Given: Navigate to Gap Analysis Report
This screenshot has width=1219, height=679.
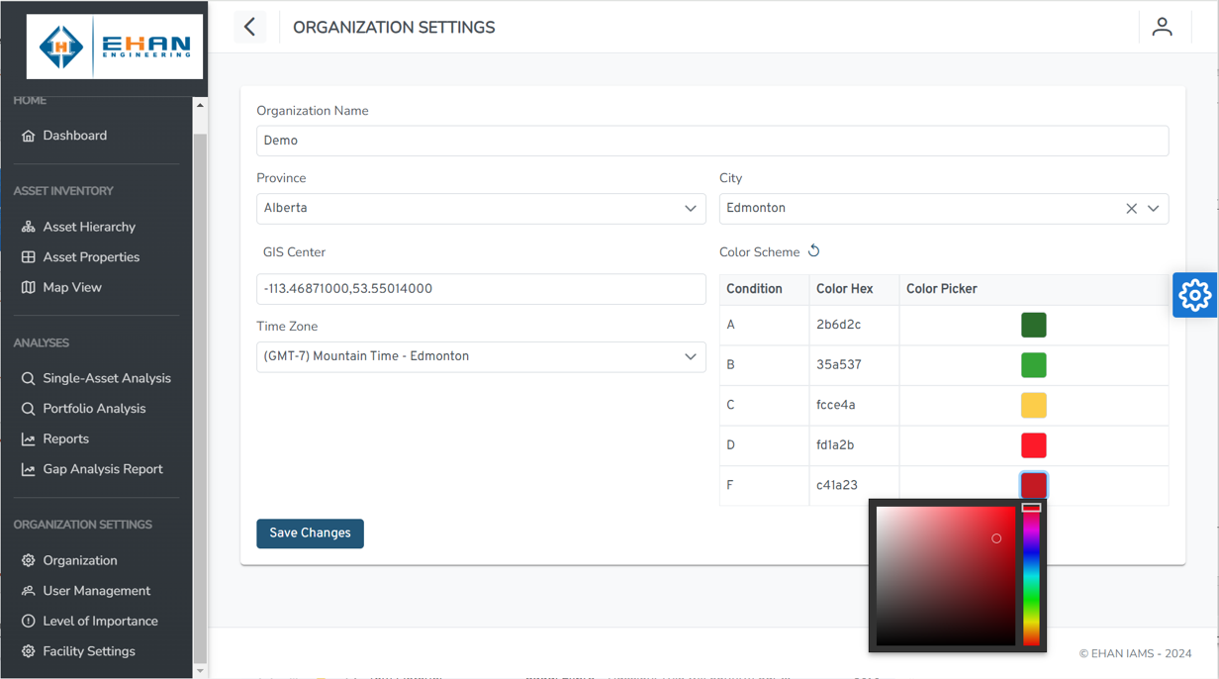Looking at the screenshot, I should 102,469.
